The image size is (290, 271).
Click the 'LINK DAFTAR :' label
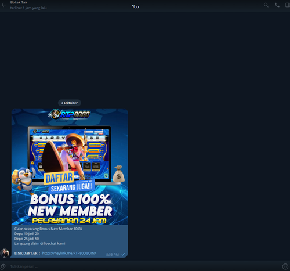tap(27, 253)
